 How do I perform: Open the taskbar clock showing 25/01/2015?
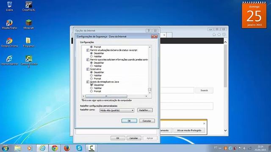[x=261, y=148]
